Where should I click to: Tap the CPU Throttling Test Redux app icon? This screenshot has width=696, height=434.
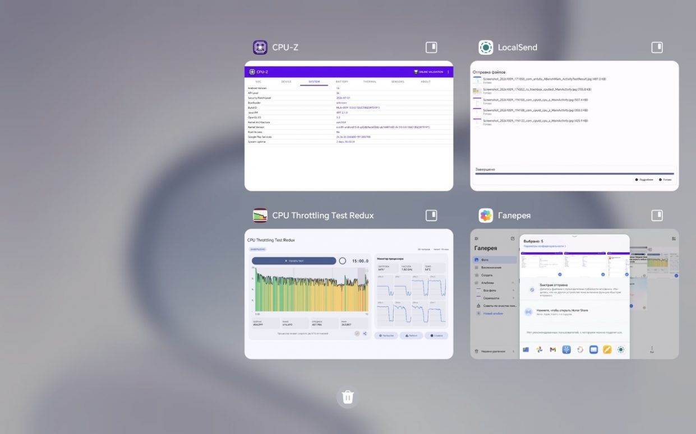click(260, 215)
